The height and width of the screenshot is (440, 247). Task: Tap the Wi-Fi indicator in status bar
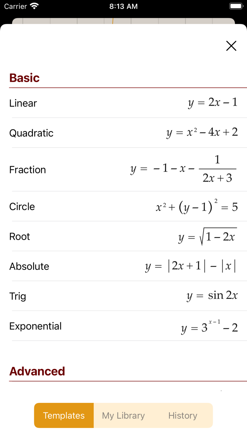pos(34,6)
